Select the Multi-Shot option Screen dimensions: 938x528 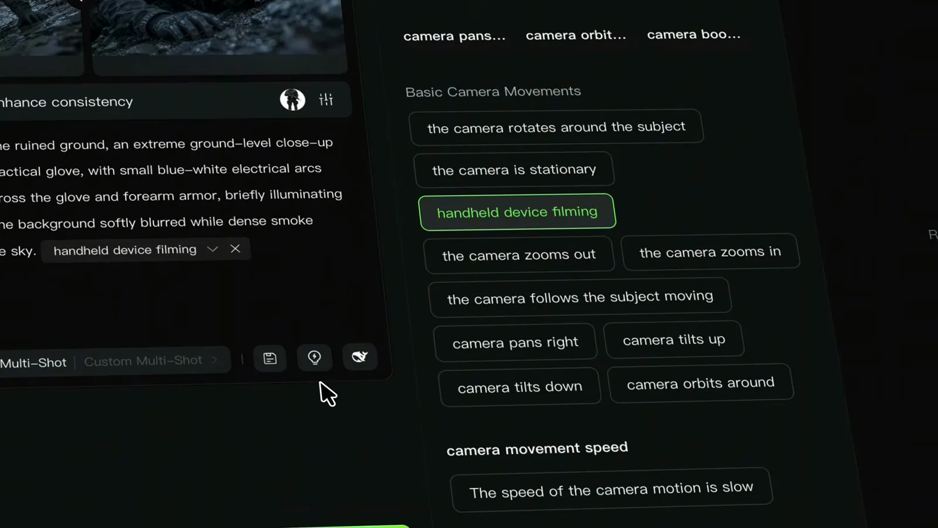pyautogui.click(x=33, y=363)
